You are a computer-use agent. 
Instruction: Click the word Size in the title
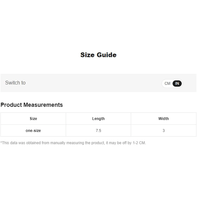87,55
